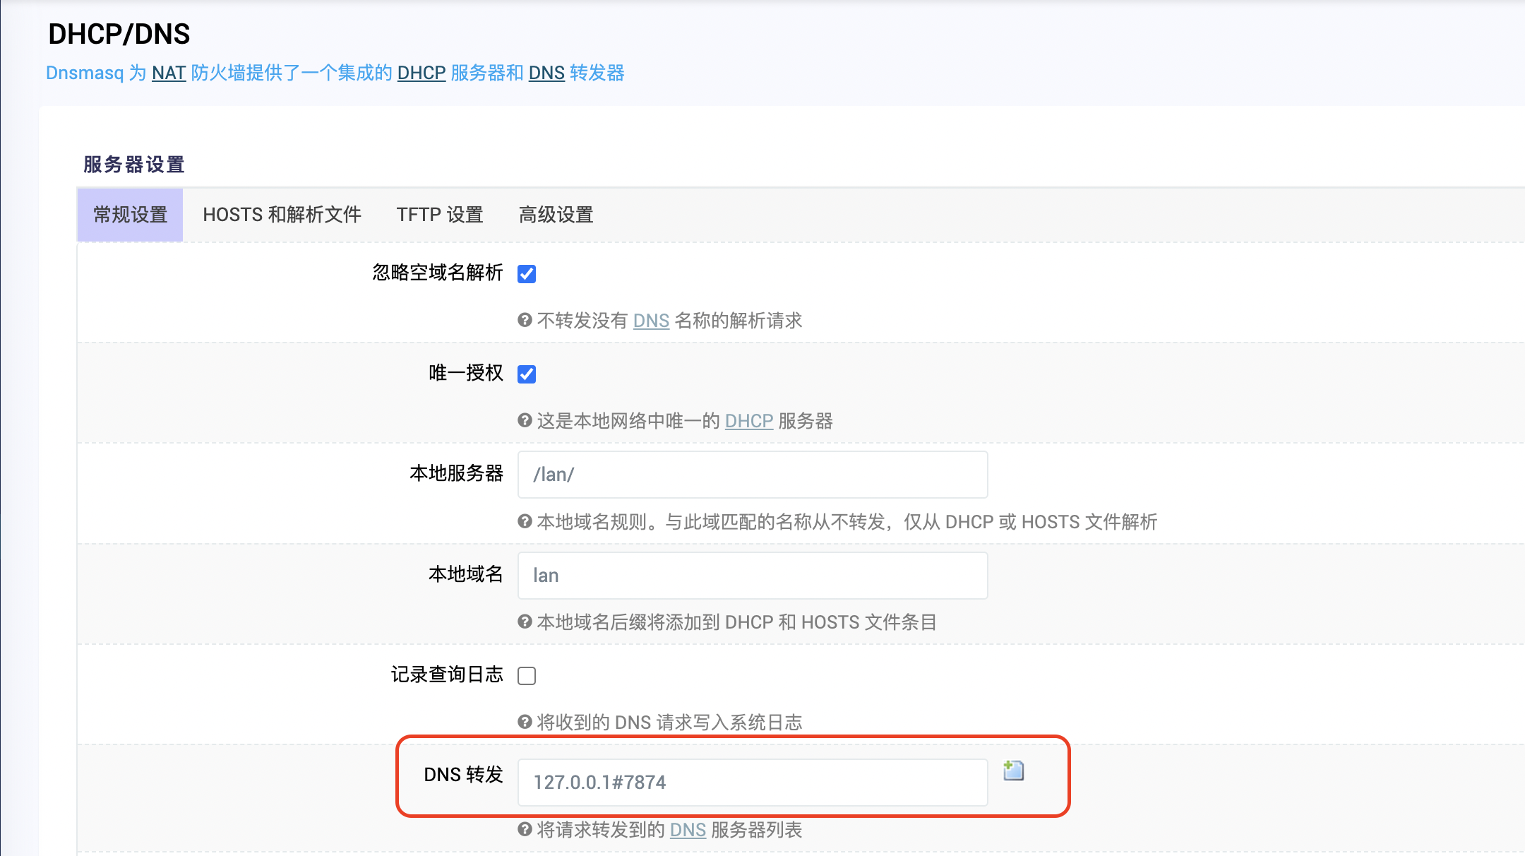
Task: Click help icon beside 将收到的 DNS 请求 hint
Action: (x=525, y=722)
